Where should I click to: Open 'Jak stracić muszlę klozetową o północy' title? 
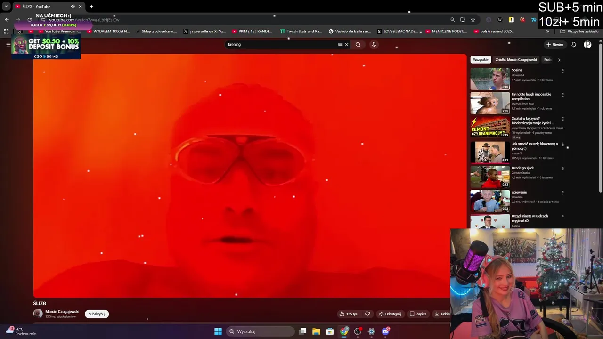click(x=535, y=146)
